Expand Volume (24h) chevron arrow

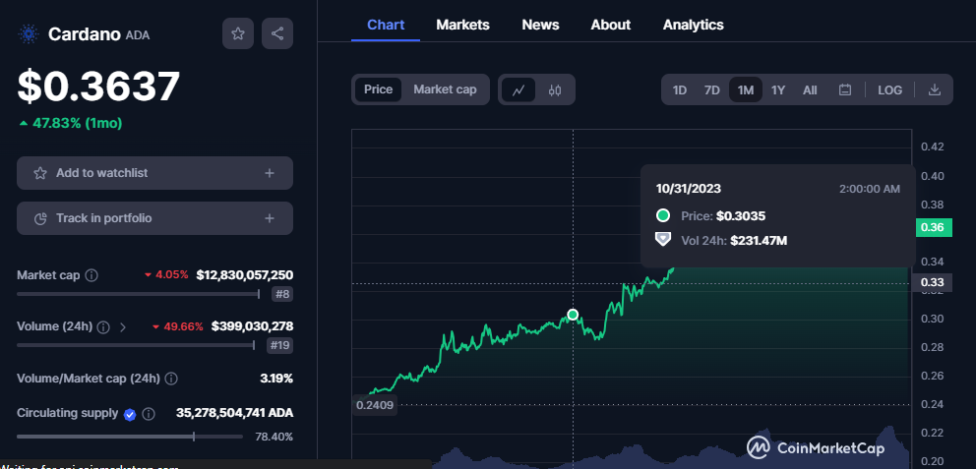point(123,326)
